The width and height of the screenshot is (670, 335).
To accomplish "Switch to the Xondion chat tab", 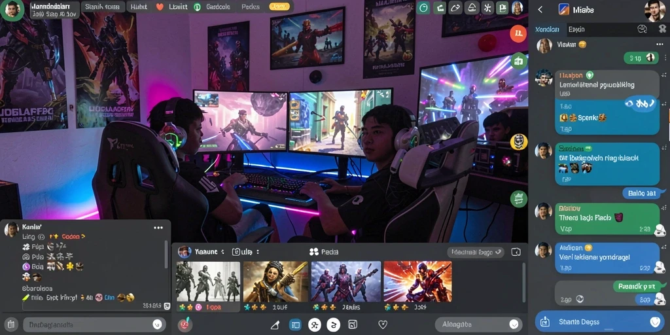I will click(x=547, y=29).
